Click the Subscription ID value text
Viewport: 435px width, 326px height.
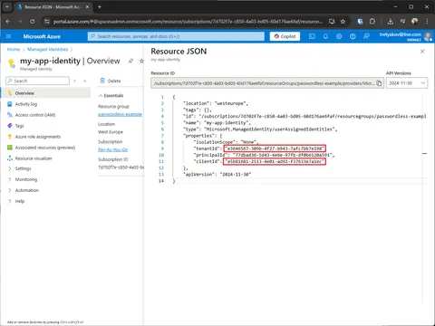[121, 168]
